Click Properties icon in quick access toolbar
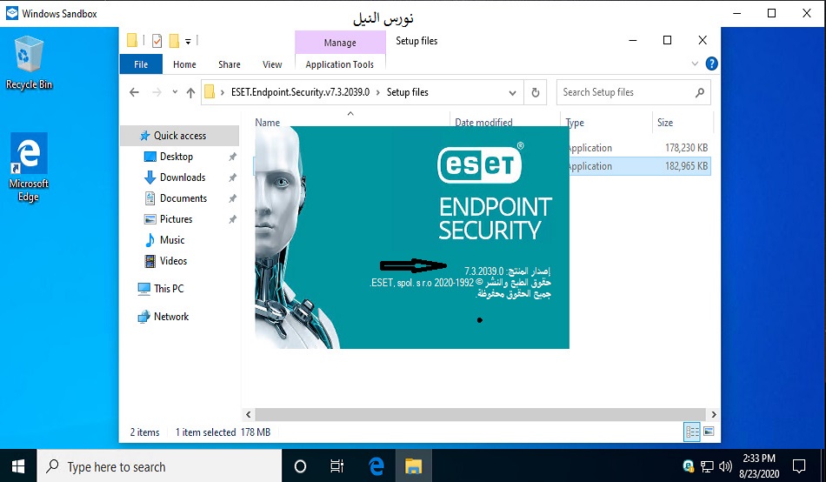The image size is (826, 482). (x=157, y=40)
